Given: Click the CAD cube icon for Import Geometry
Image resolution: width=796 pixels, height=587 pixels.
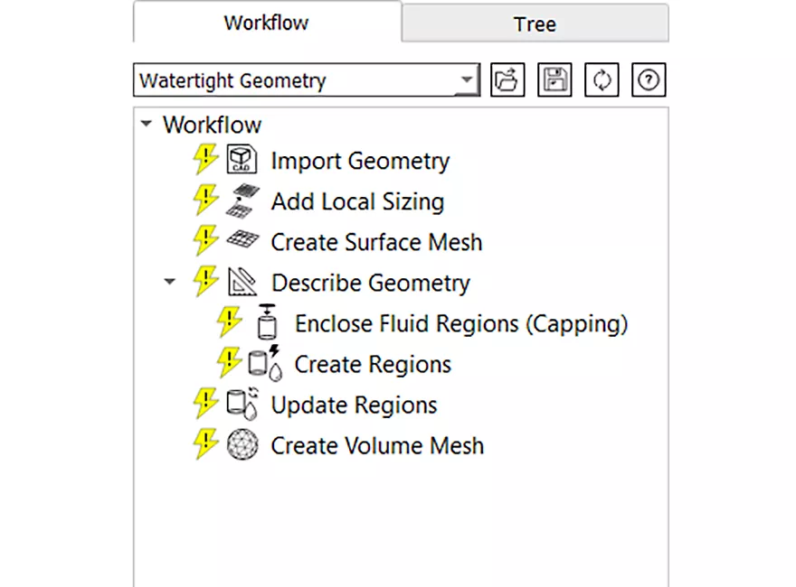Looking at the screenshot, I should [x=242, y=160].
